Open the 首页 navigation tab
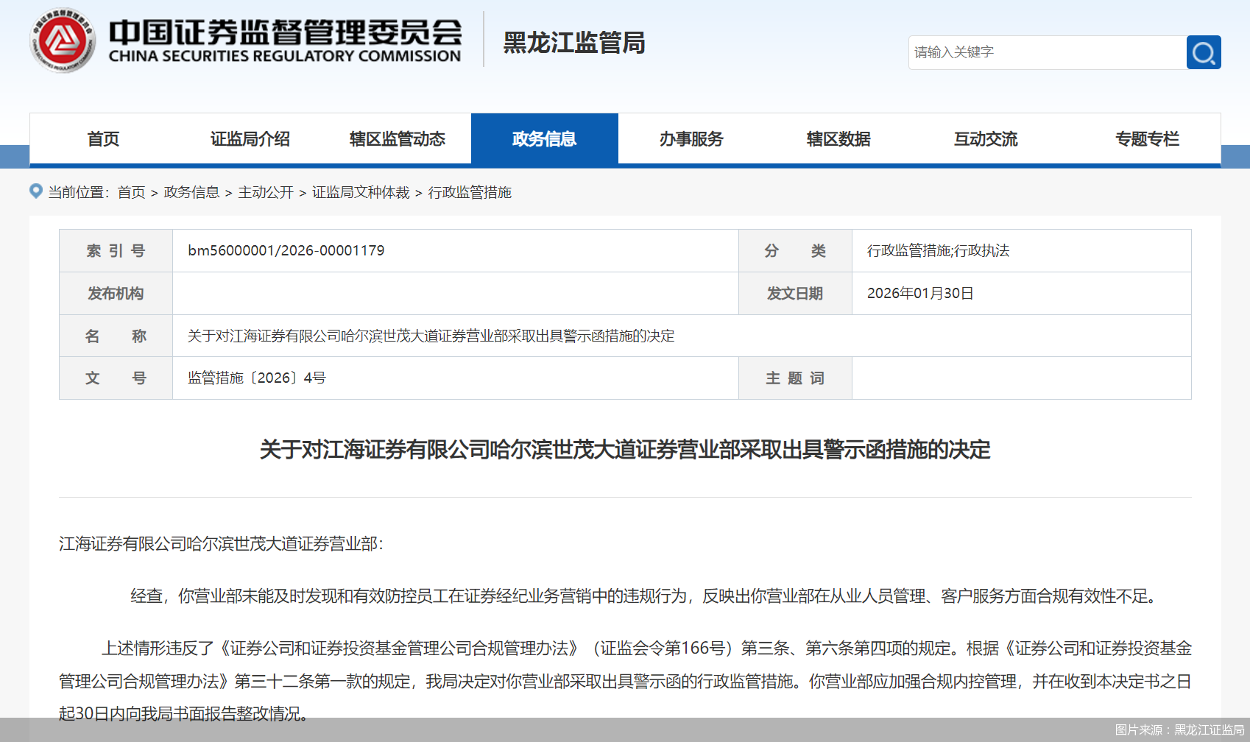Image resolution: width=1250 pixels, height=742 pixels. click(102, 139)
